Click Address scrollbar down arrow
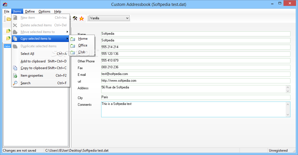Screen dimensions: 298x155 (288, 91)
